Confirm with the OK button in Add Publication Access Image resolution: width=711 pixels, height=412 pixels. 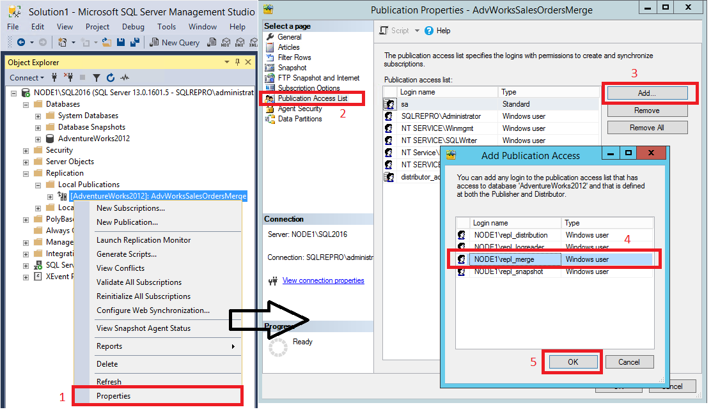coord(572,361)
